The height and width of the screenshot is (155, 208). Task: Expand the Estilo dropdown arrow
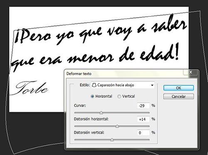tap(152, 85)
